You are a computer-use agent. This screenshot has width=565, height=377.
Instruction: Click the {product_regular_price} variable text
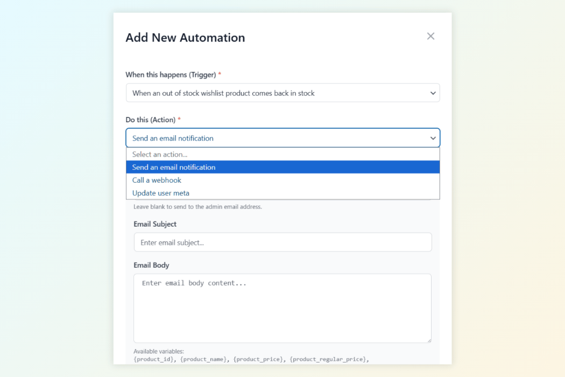[329, 359]
